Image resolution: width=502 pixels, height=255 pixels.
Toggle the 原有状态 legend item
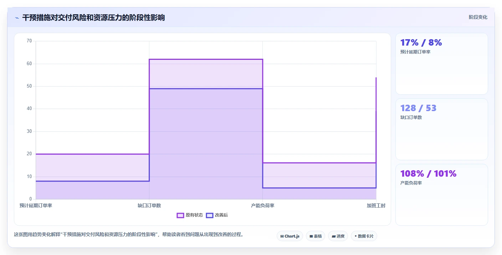pos(190,215)
